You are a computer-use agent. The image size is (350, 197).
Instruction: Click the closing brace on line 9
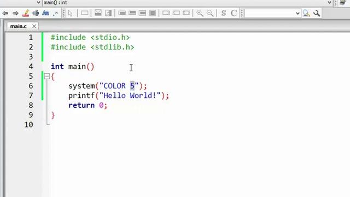coord(53,115)
